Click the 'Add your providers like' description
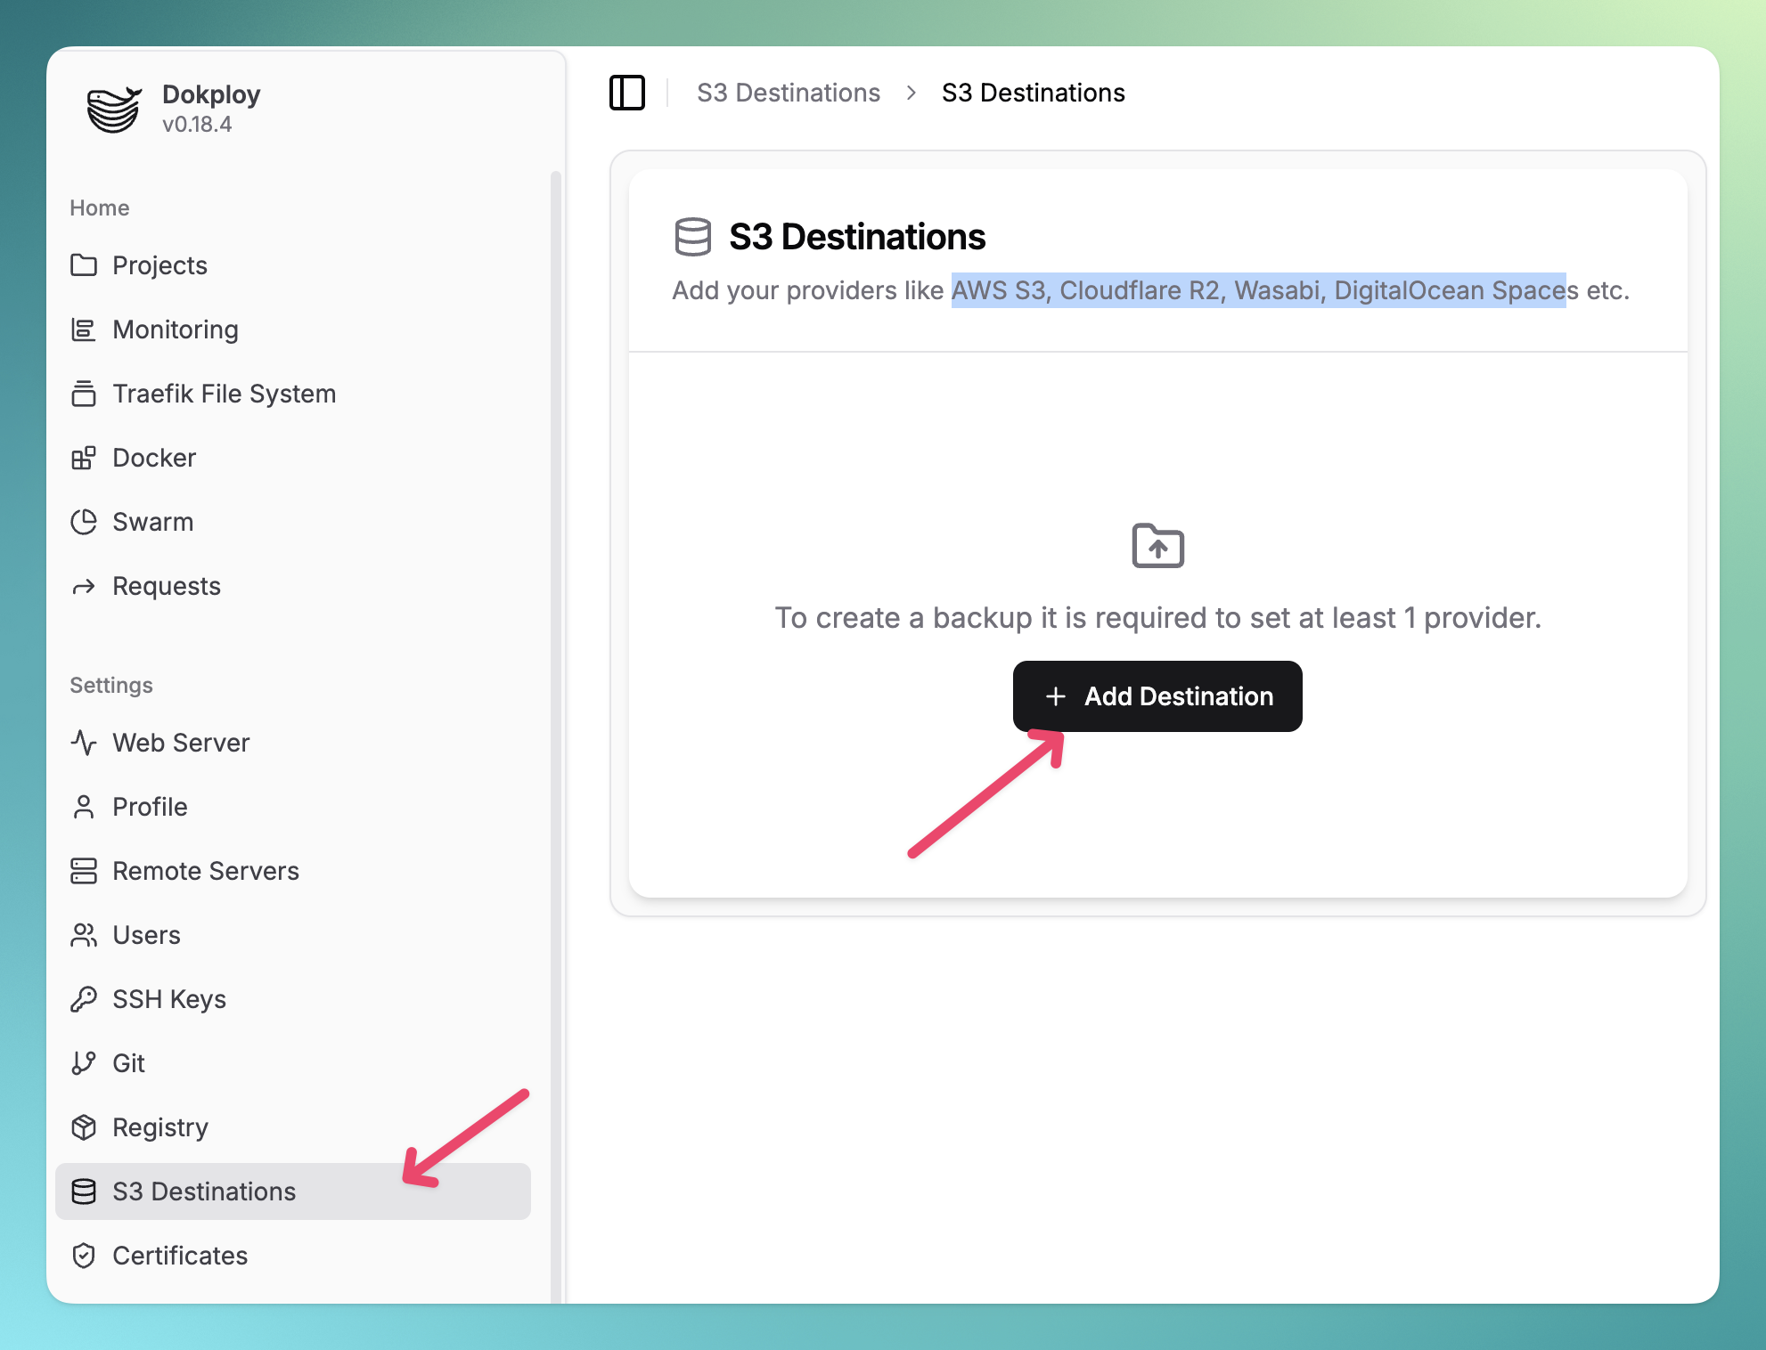1766x1350 pixels. pyautogui.click(x=1150, y=290)
